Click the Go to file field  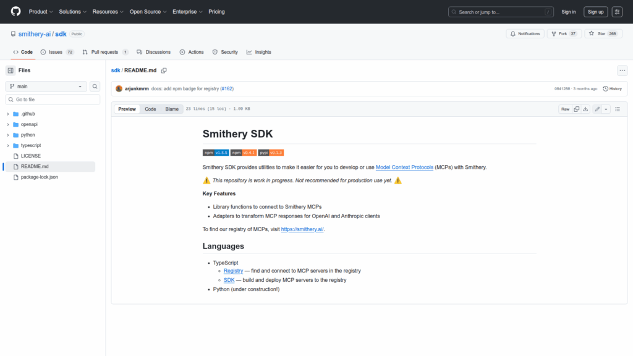[53, 100]
